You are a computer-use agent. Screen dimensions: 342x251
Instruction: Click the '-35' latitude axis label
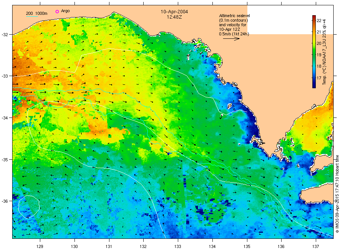(x=5, y=160)
